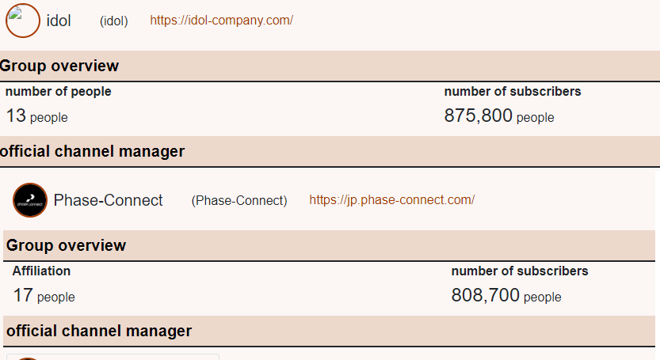This screenshot has height=360, width=660.
Task: Click idol's 'number of subscribers' label
Action: [x=512, y=92]
